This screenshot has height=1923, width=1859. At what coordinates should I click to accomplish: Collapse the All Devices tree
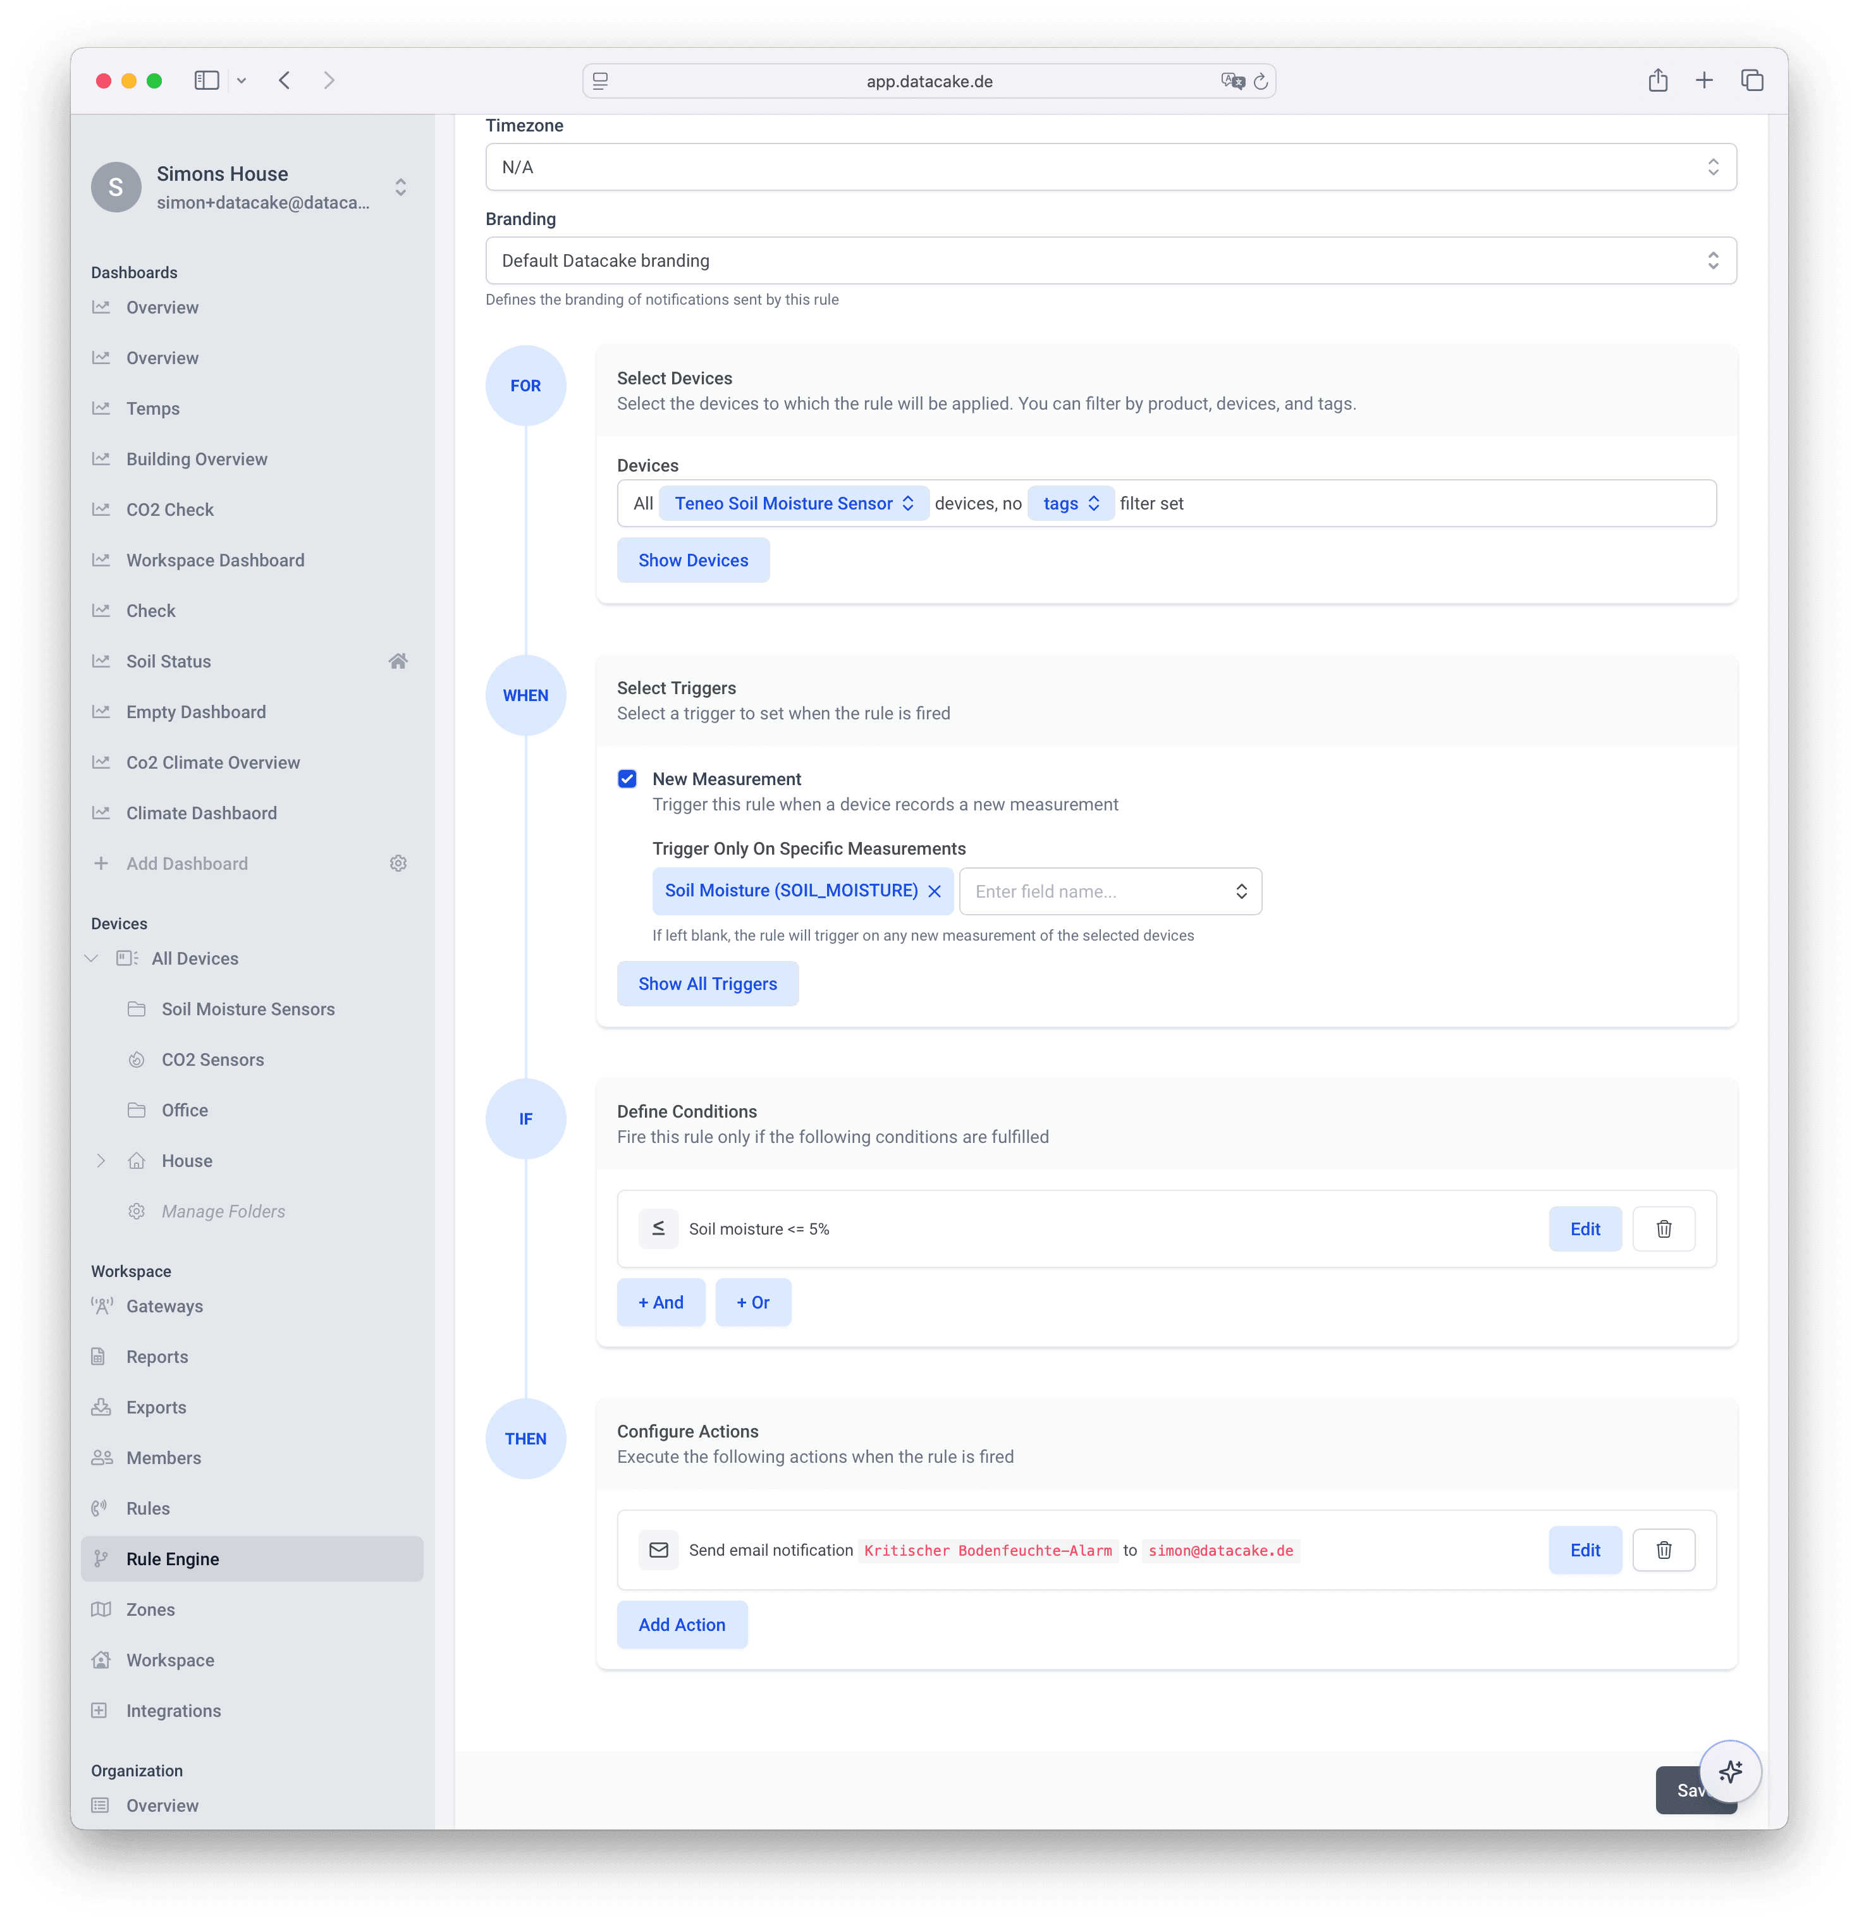point(91,958)
